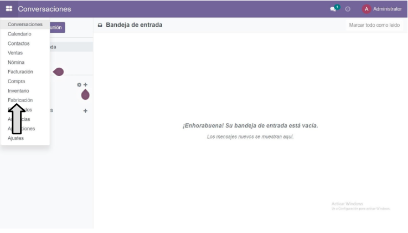This screenshot has height=233, width=408.
Task: Add a direct message with lower plus icon
Action: pos(85,111)
